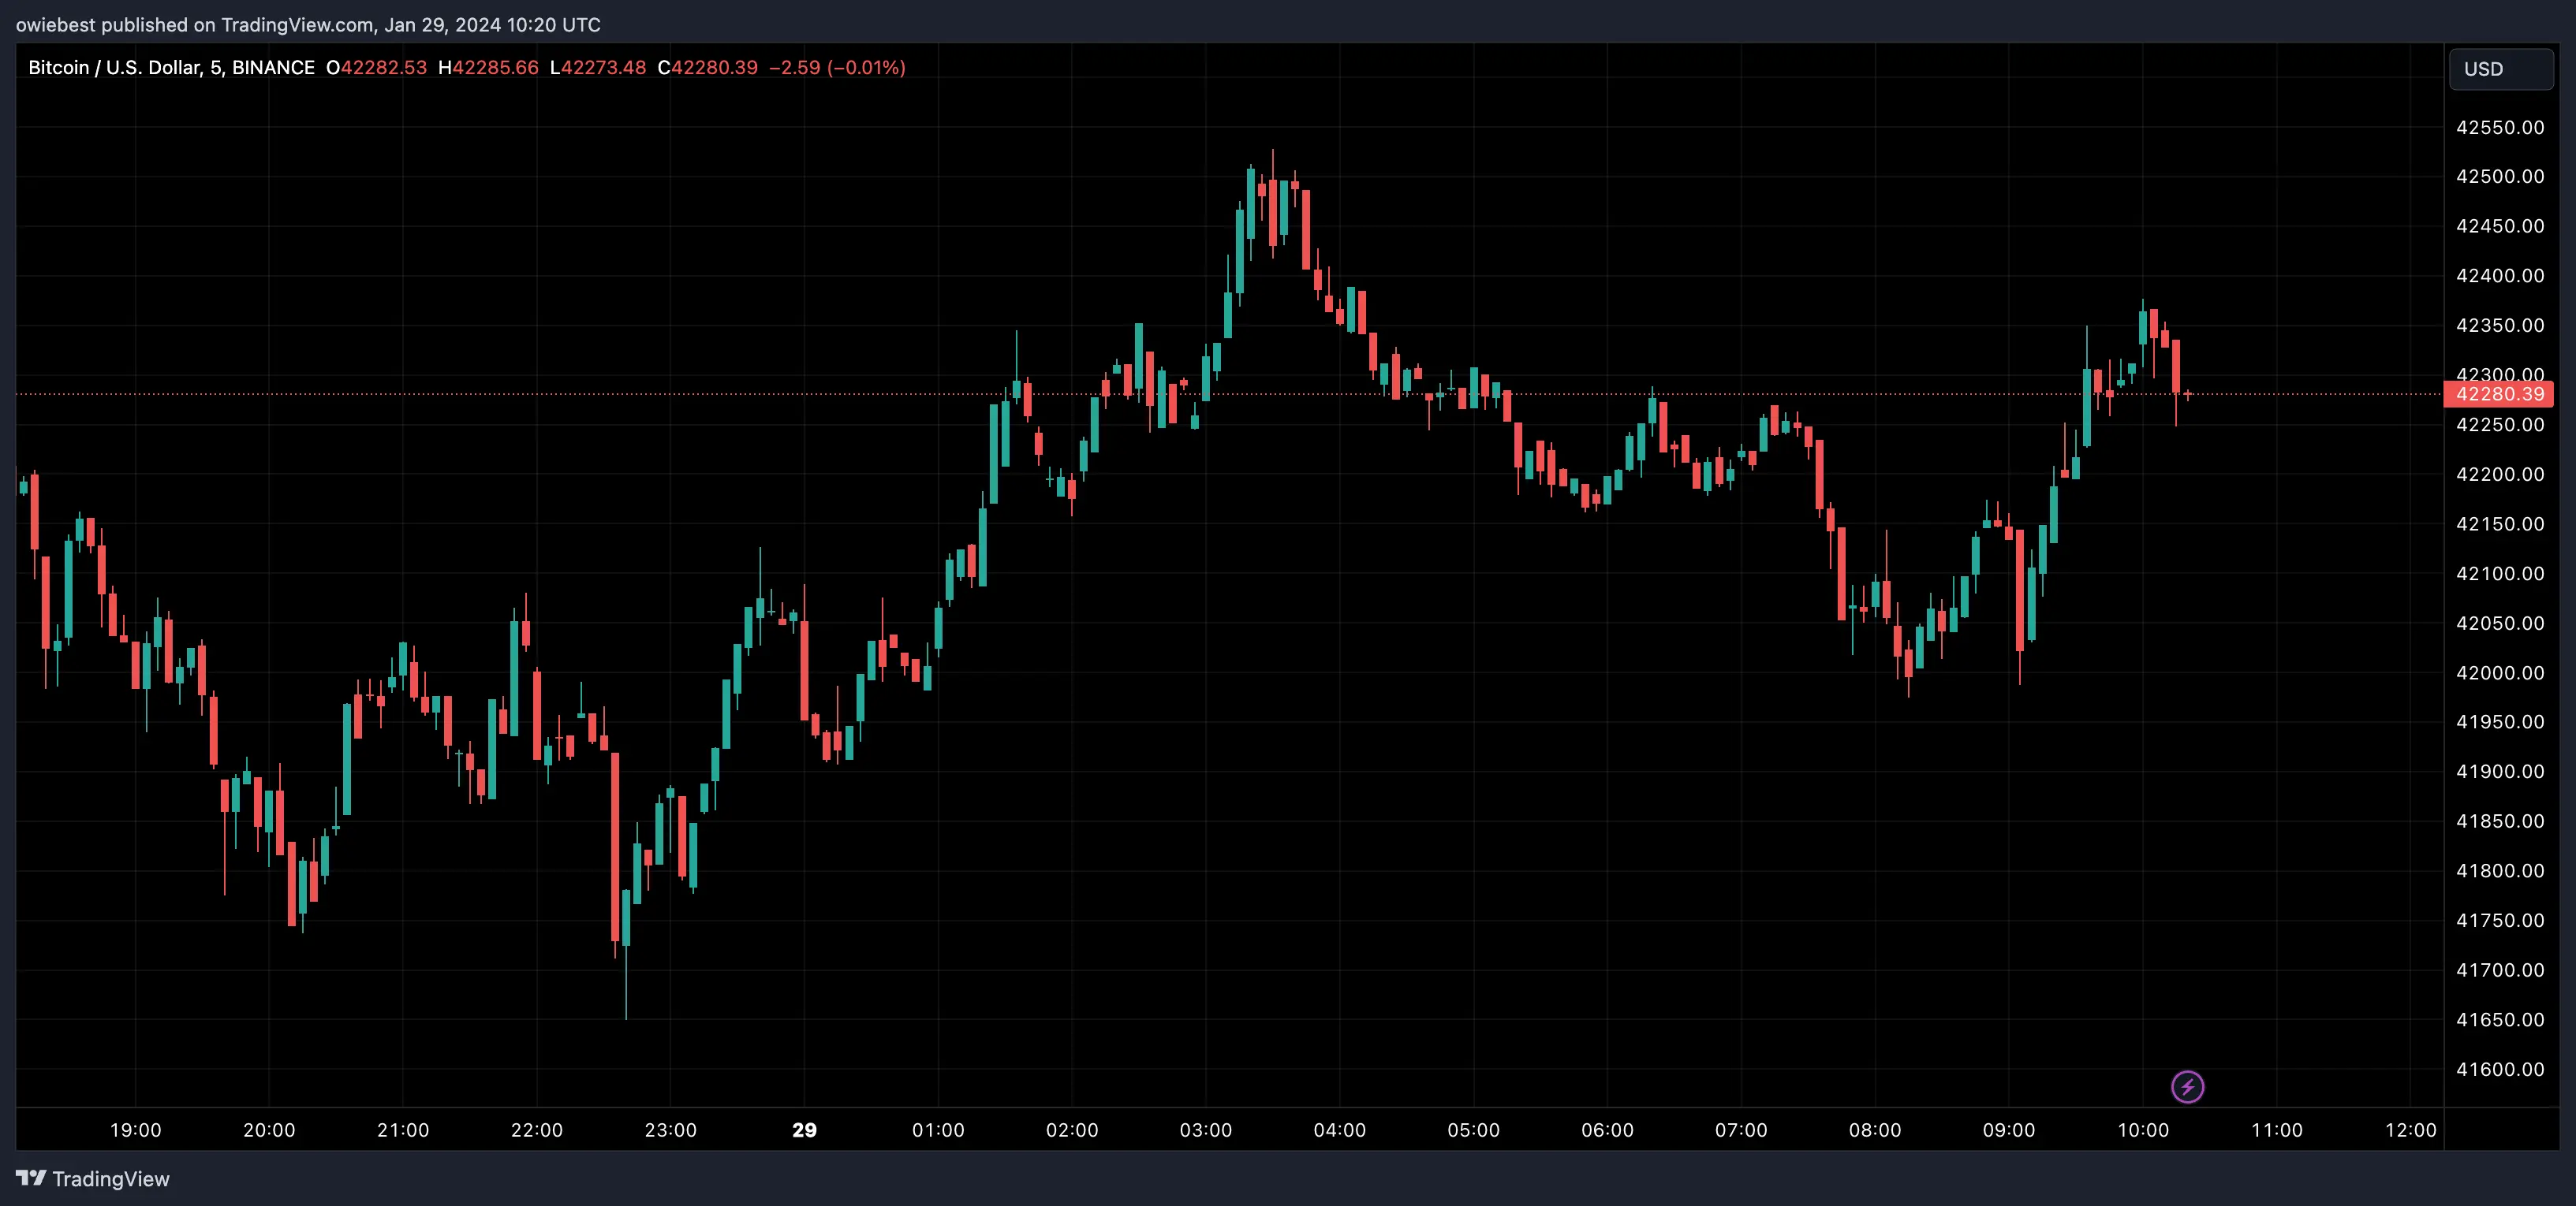The width and height of the screenshot is (2576, 1206).
Task: Click the open price value O42282.53
Action: point(378,68)
